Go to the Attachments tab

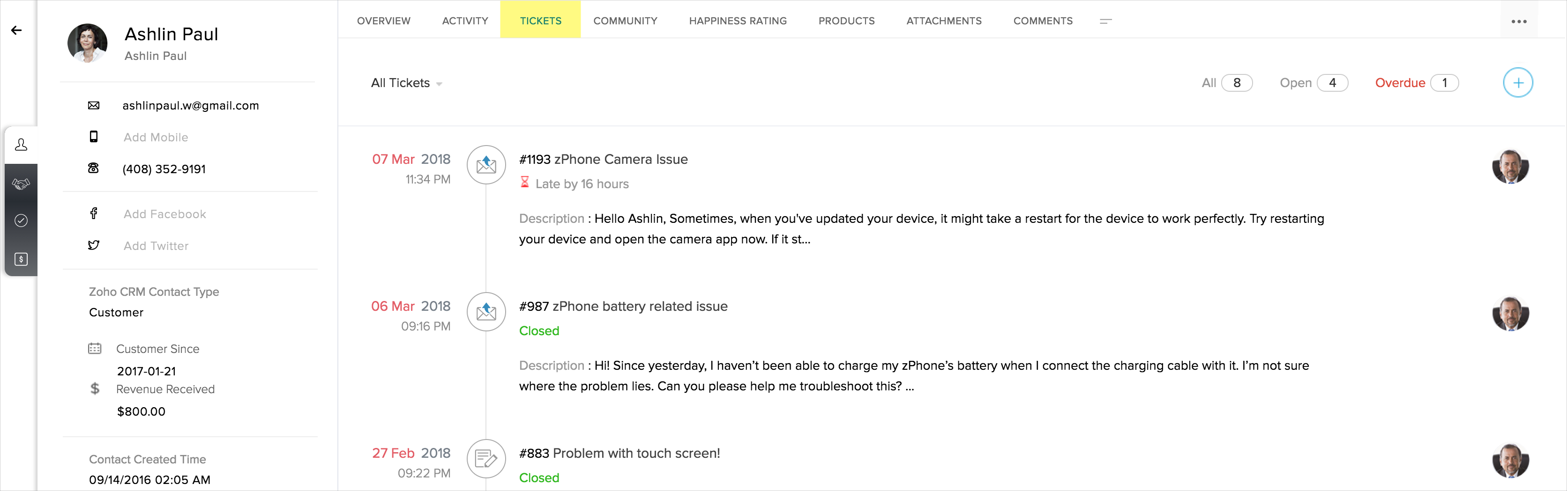943,21
